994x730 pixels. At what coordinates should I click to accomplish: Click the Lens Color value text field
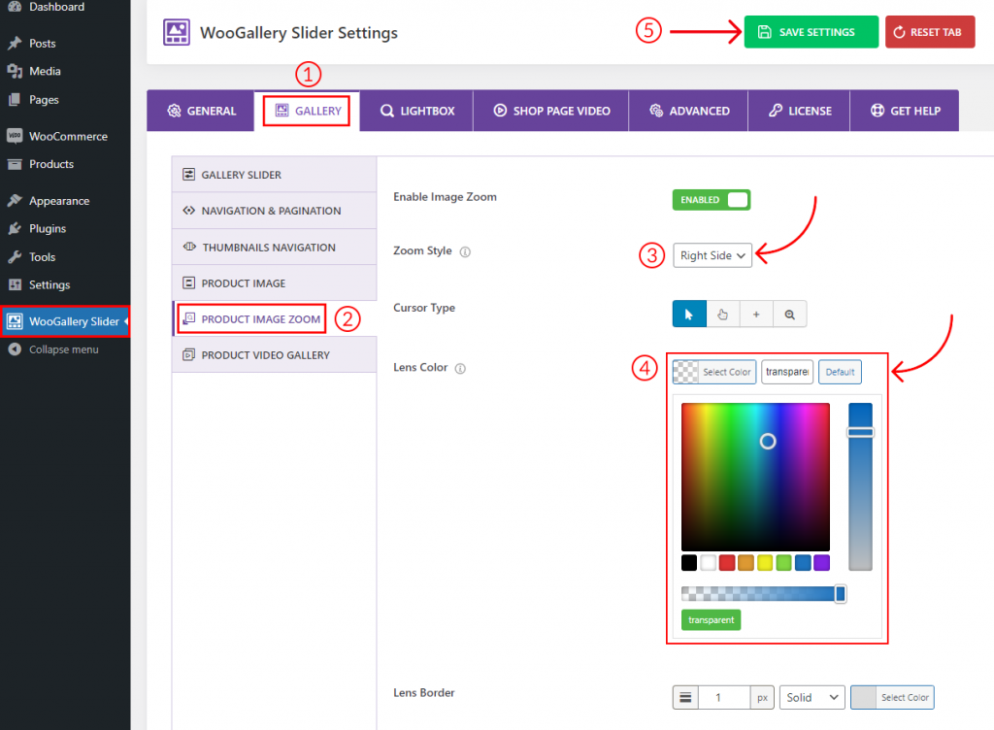787,372
